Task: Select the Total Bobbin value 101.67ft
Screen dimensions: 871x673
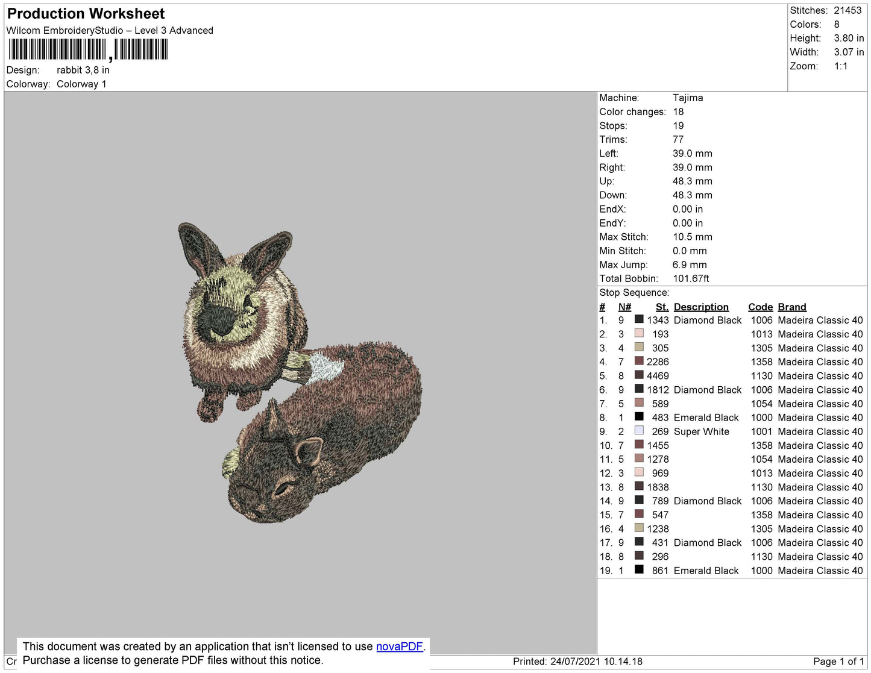Action: (x=691, y=278)
